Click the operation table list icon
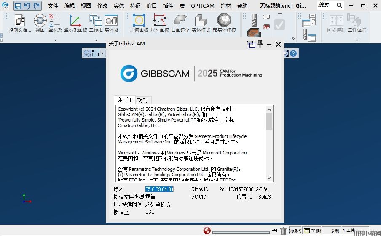 click(x=309, y=20)
